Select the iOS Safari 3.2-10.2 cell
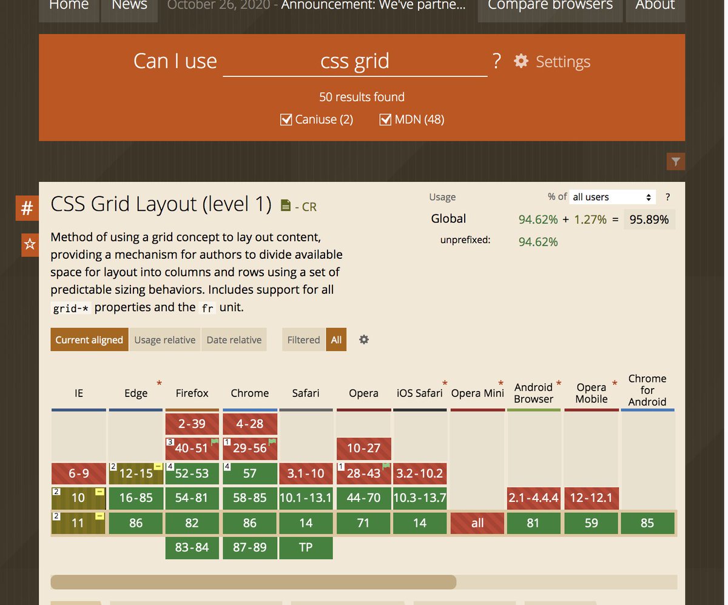This screenshot has width=728, height=605. (420, 473)
